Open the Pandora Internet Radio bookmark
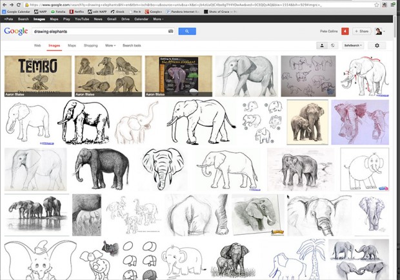 [183, 12]
